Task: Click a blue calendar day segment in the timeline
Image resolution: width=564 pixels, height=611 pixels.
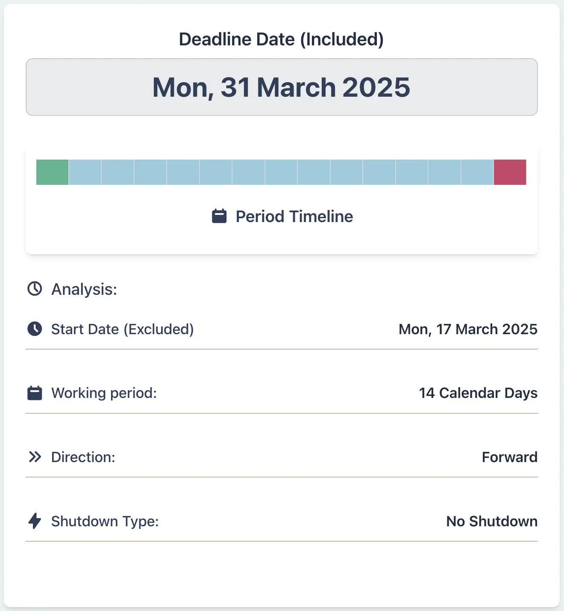Action: [282, 172]
